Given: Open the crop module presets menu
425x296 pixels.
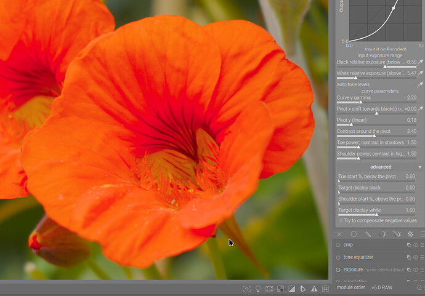Looking at the screenshot, I should tap(422, 245).
